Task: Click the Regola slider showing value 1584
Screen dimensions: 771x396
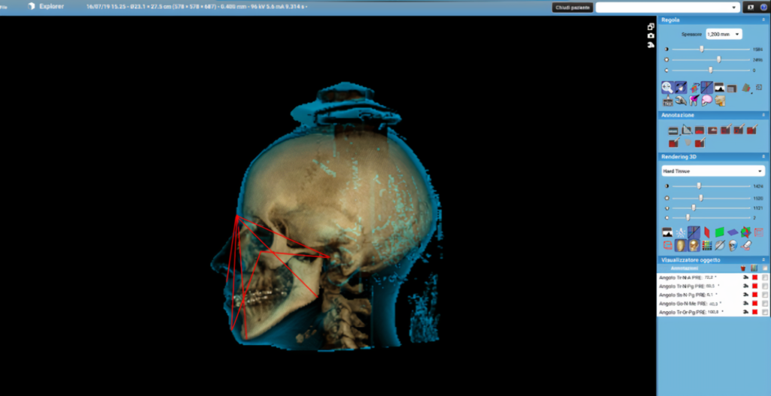Action: click(x=711, y=49)
